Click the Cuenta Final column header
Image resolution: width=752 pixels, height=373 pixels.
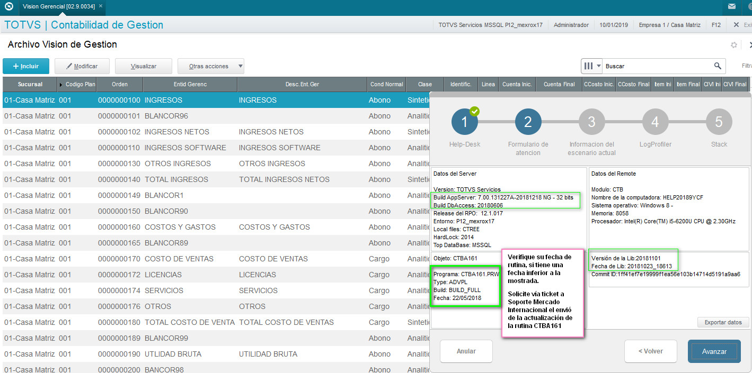(559, 85)
